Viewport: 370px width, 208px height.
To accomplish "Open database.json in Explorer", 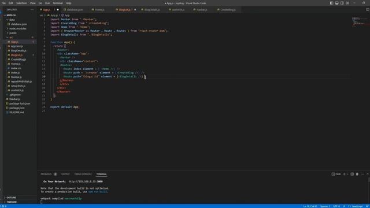I will pyautogui.click(x=19, y=24).
